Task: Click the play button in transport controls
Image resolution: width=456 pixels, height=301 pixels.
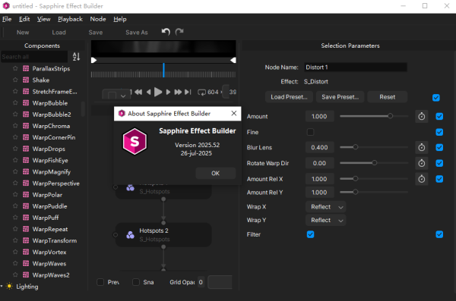Action: click(x=158, y=92)
